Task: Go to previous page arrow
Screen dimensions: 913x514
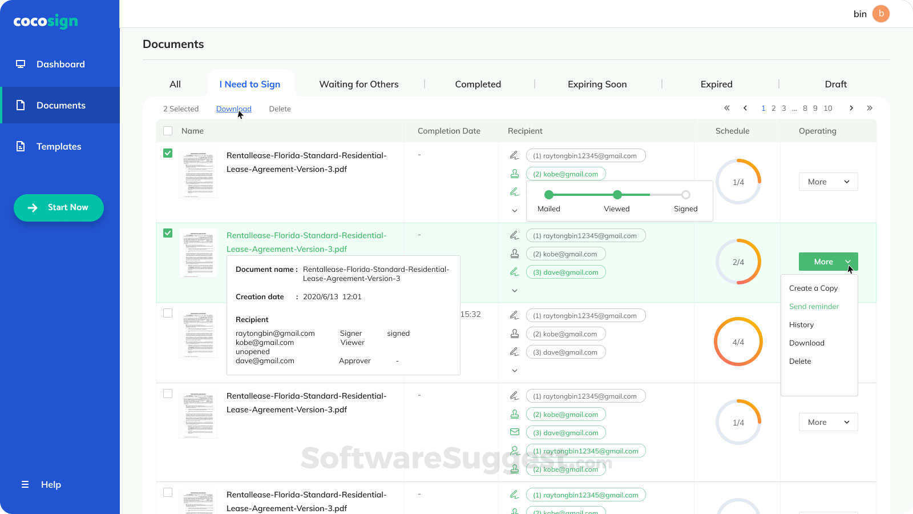Action: (745, 108)
